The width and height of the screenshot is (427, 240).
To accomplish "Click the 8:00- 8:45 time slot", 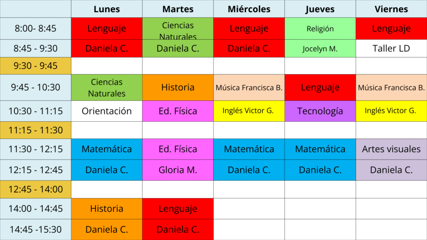I will [x=35, y=29].
